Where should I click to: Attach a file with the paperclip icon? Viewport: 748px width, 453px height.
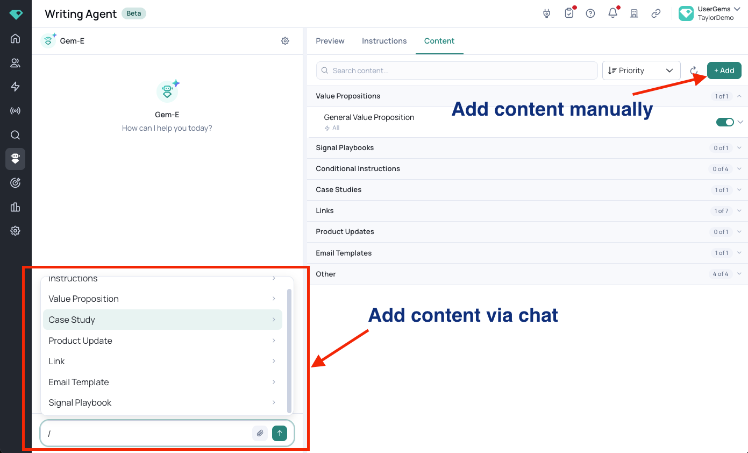point(260,433)
